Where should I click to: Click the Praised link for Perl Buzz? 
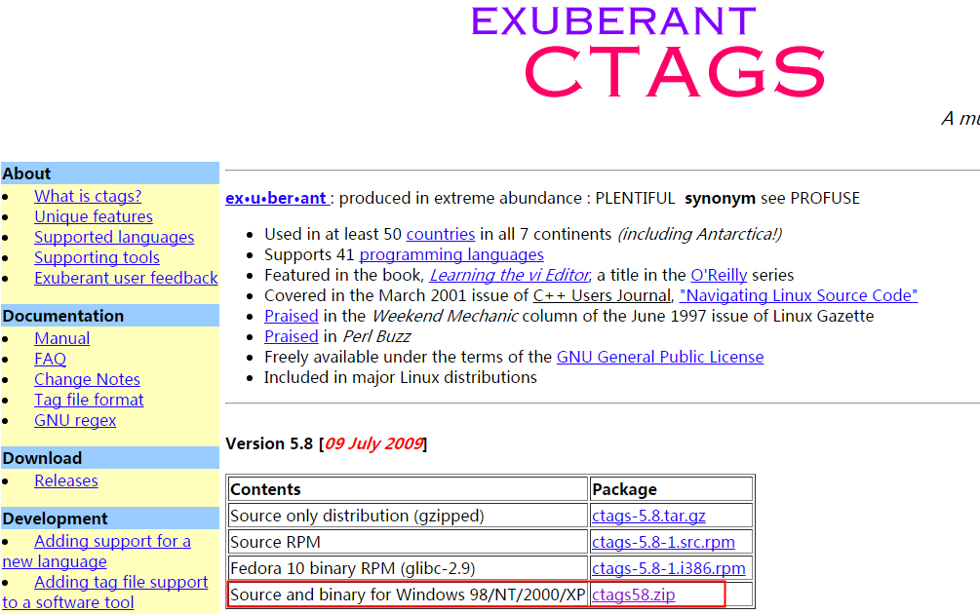[292, 336]
